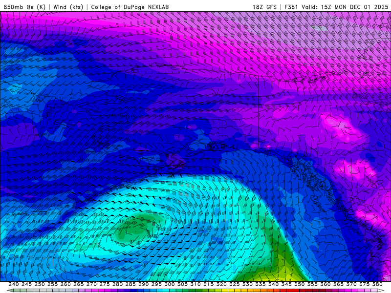Select the 285 label on the color scale
The height and width of the screenshot is (293, 391).
[130, 284]
